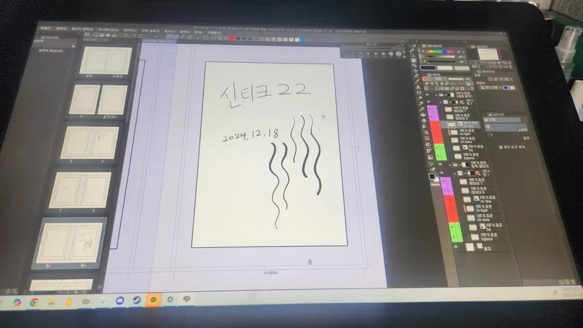
Task: Select the Text 'A' tool
Action: 418,87
